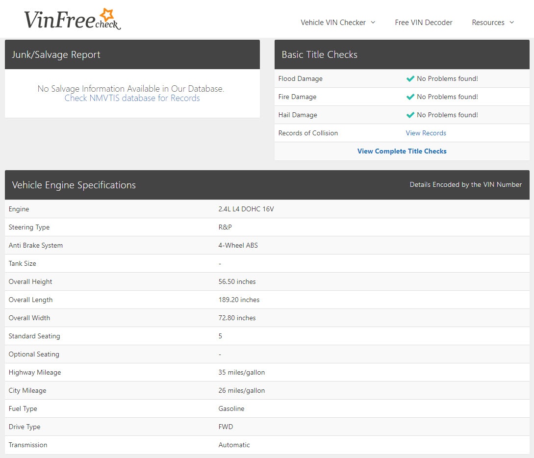The height and width of the screenshot is (458, 534).
Task: Click Details Encoded by the VIN Number text
Action: tap(465, 185)
